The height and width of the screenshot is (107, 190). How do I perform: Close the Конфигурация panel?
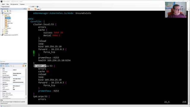click(x=26, y=64)
